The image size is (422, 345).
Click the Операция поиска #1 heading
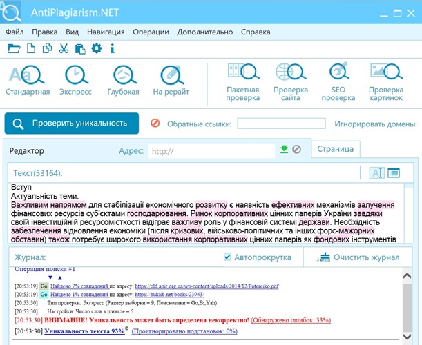click(x=45, y=269)
